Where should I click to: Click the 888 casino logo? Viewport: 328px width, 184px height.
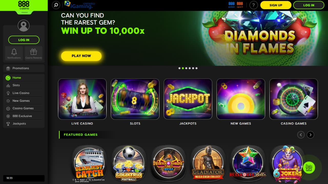pos(24,5)
